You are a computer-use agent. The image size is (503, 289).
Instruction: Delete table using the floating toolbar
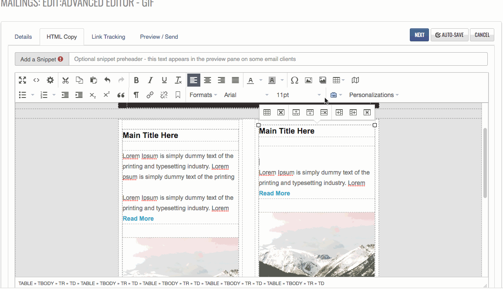click(x=281, y=112)
